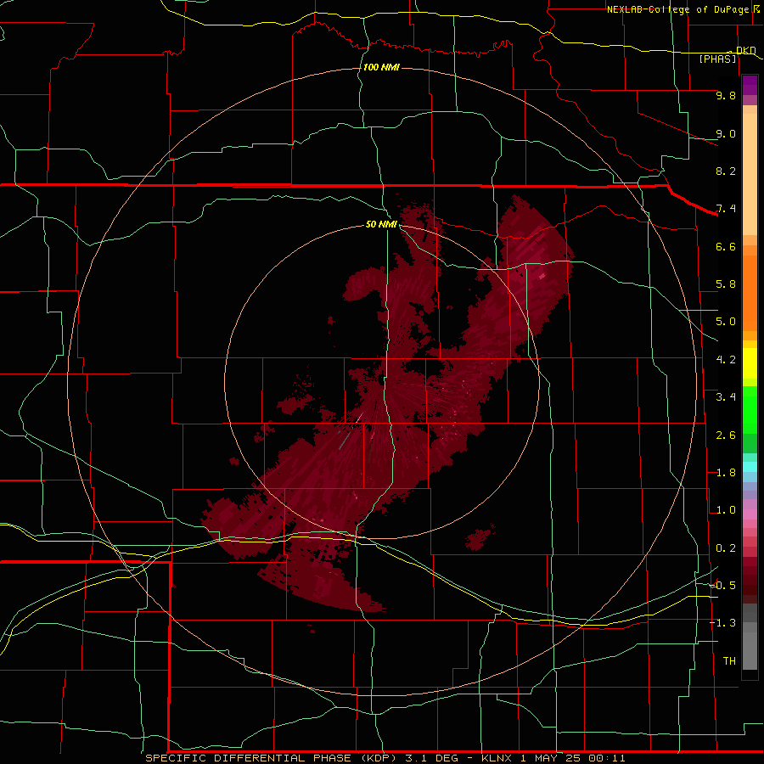The height and width of the screenshot is (764, 764).
Task: Click the 6.6 scale value
Action: coord(726,246)
